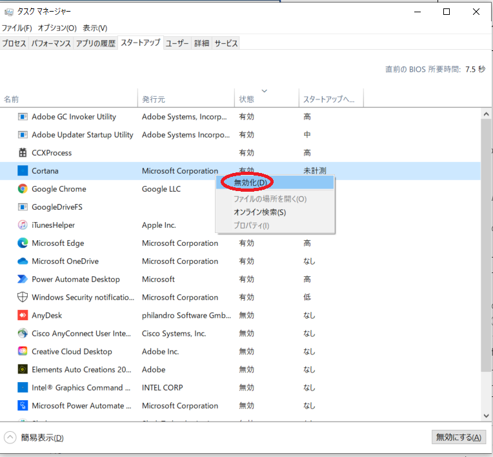
Task: Click the Microsoft Power Automate icon
Action: [23, 406]
